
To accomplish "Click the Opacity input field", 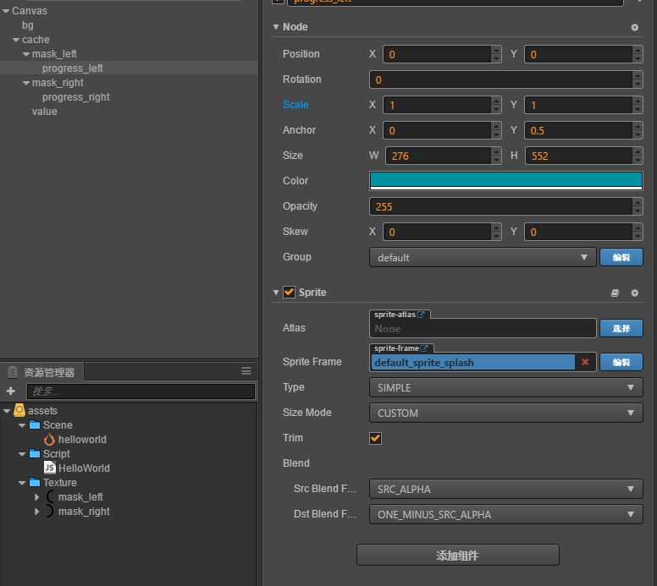I will 500,206.
